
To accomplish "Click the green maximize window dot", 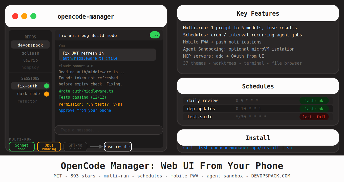I will pyautogui.click(x=33, y=16).
